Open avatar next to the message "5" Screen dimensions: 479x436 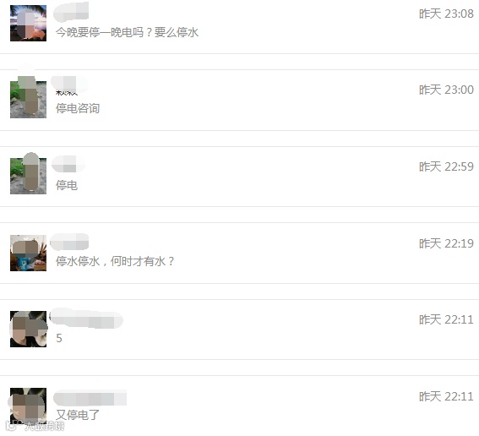pos(28,329)
